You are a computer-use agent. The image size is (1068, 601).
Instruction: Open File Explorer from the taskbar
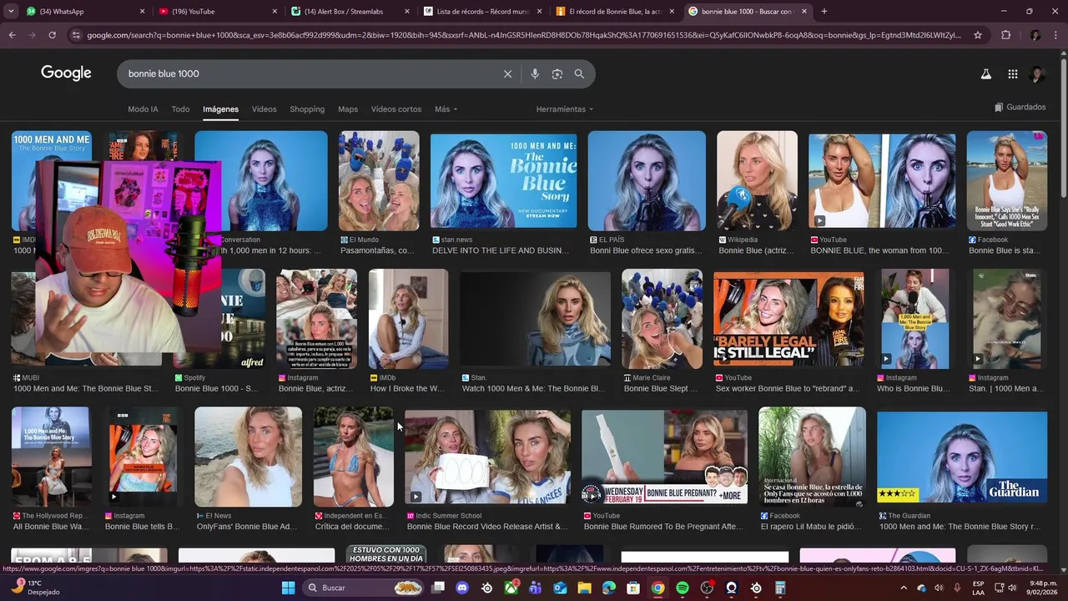click(584, 588)
